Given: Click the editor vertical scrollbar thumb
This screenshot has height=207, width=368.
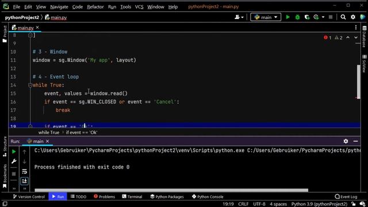Looking at the screenshot, I should coord(358,82).
